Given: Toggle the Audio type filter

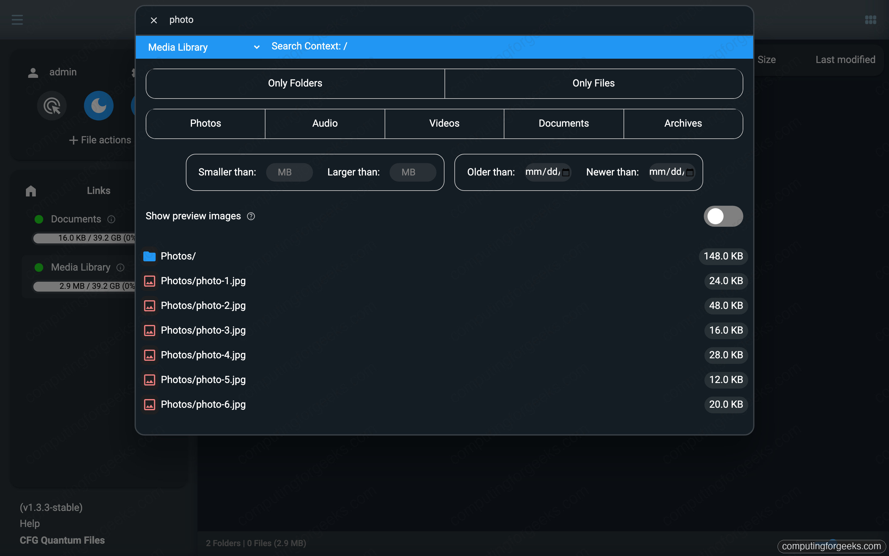Looking at the screenshot, I should coord(325,124).
